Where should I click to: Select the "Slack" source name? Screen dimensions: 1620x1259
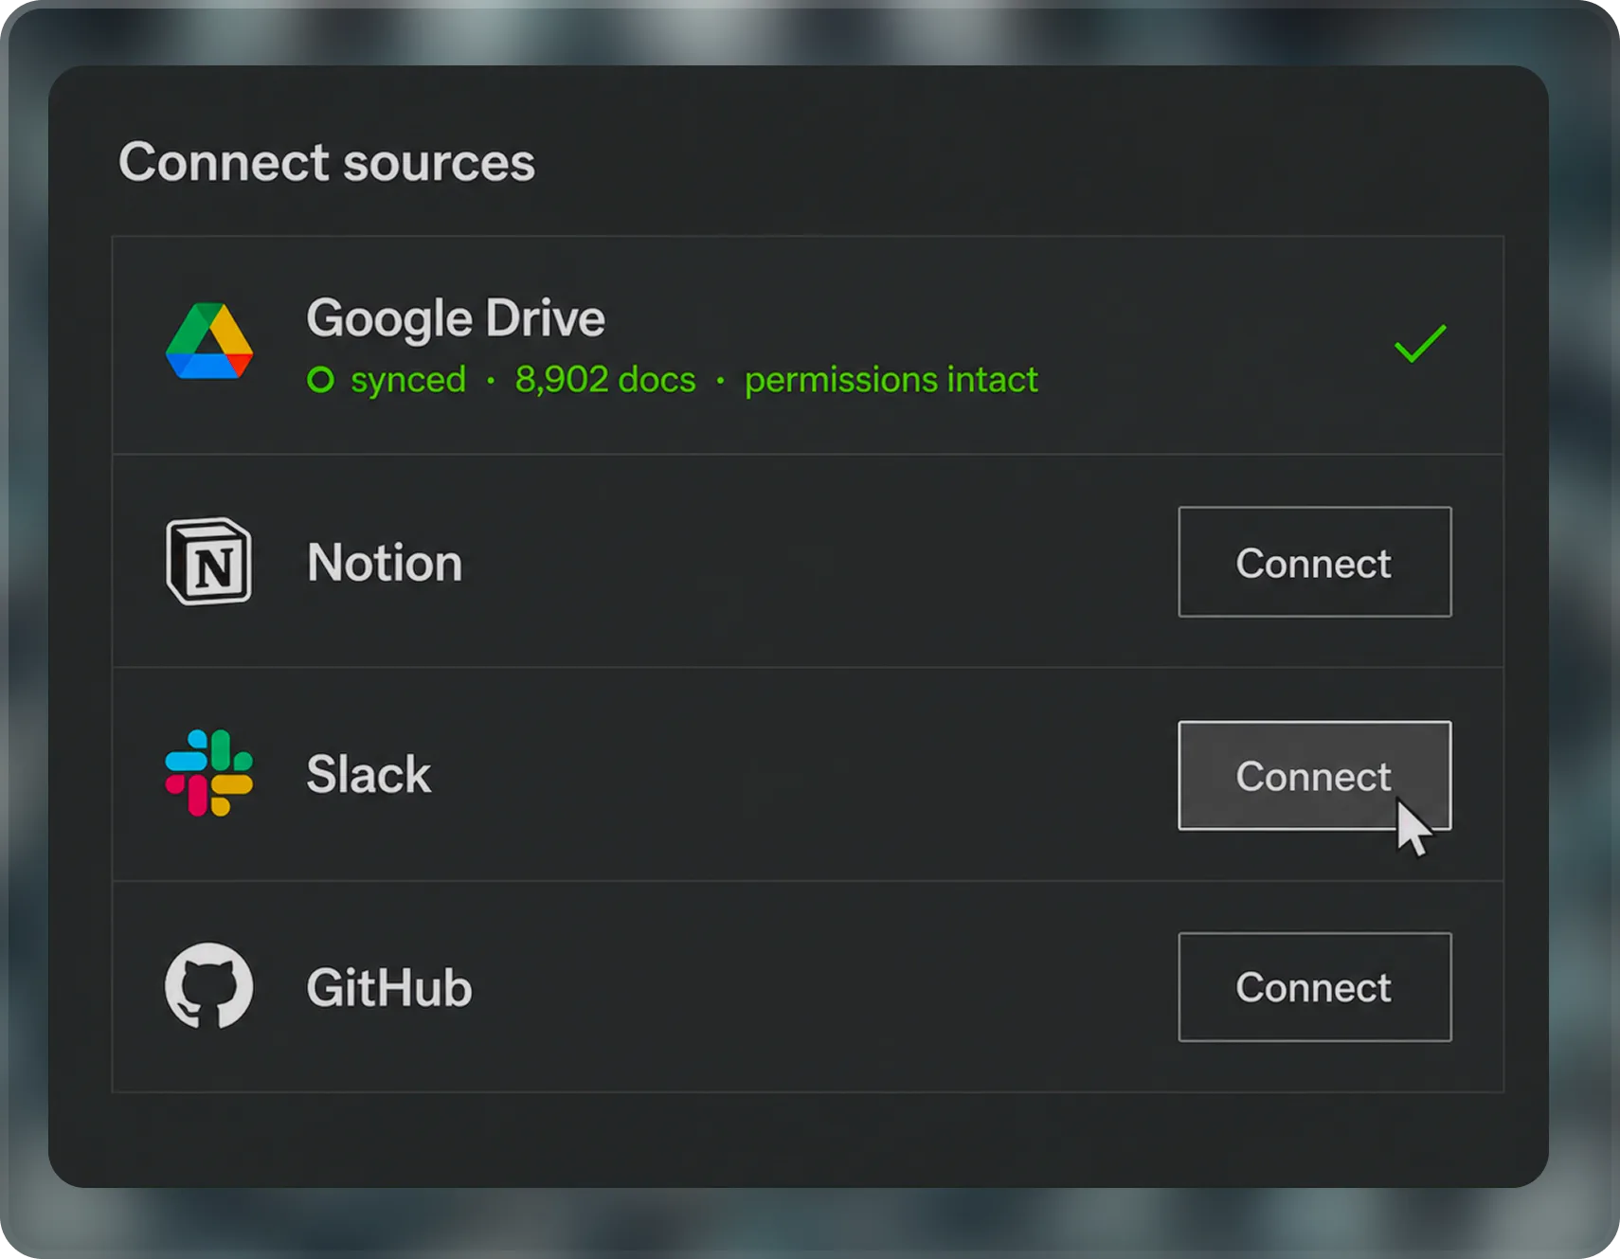(369, 774)
